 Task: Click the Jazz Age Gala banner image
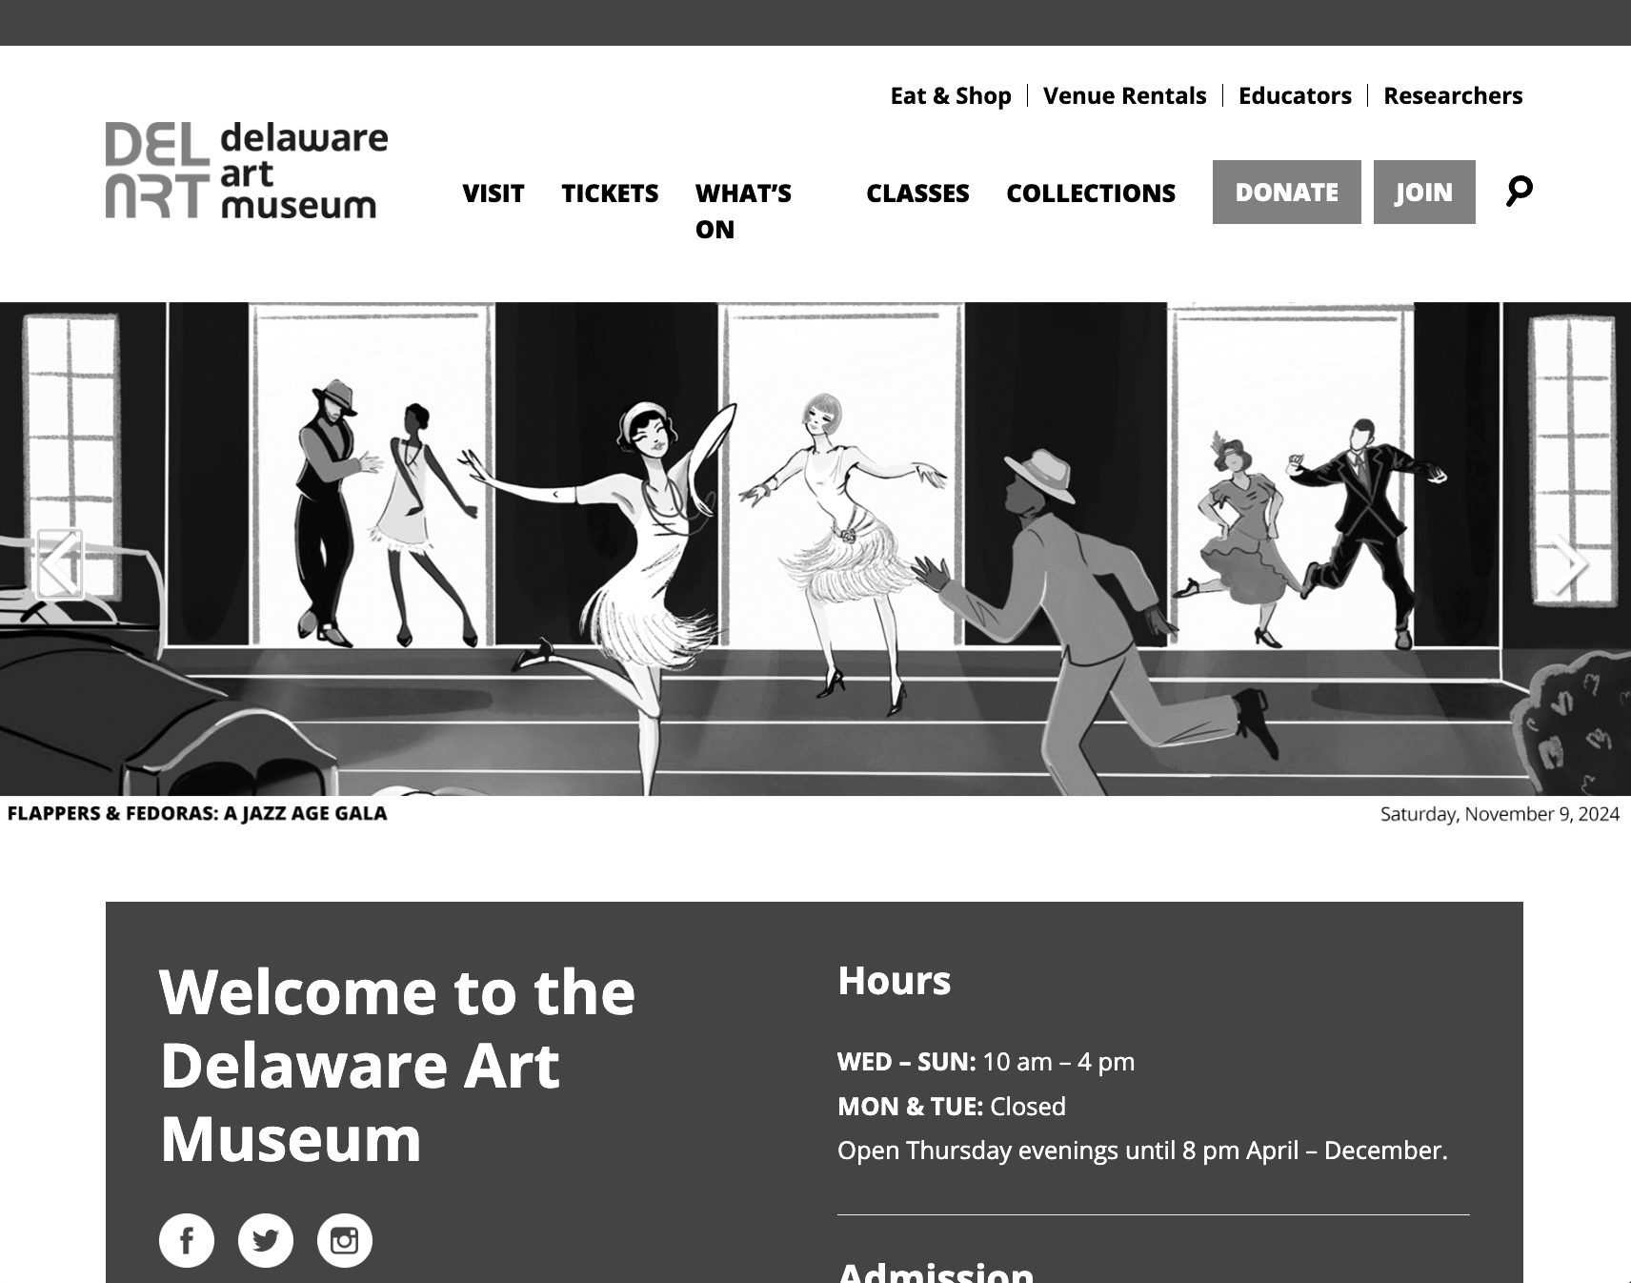pos(815,549)
